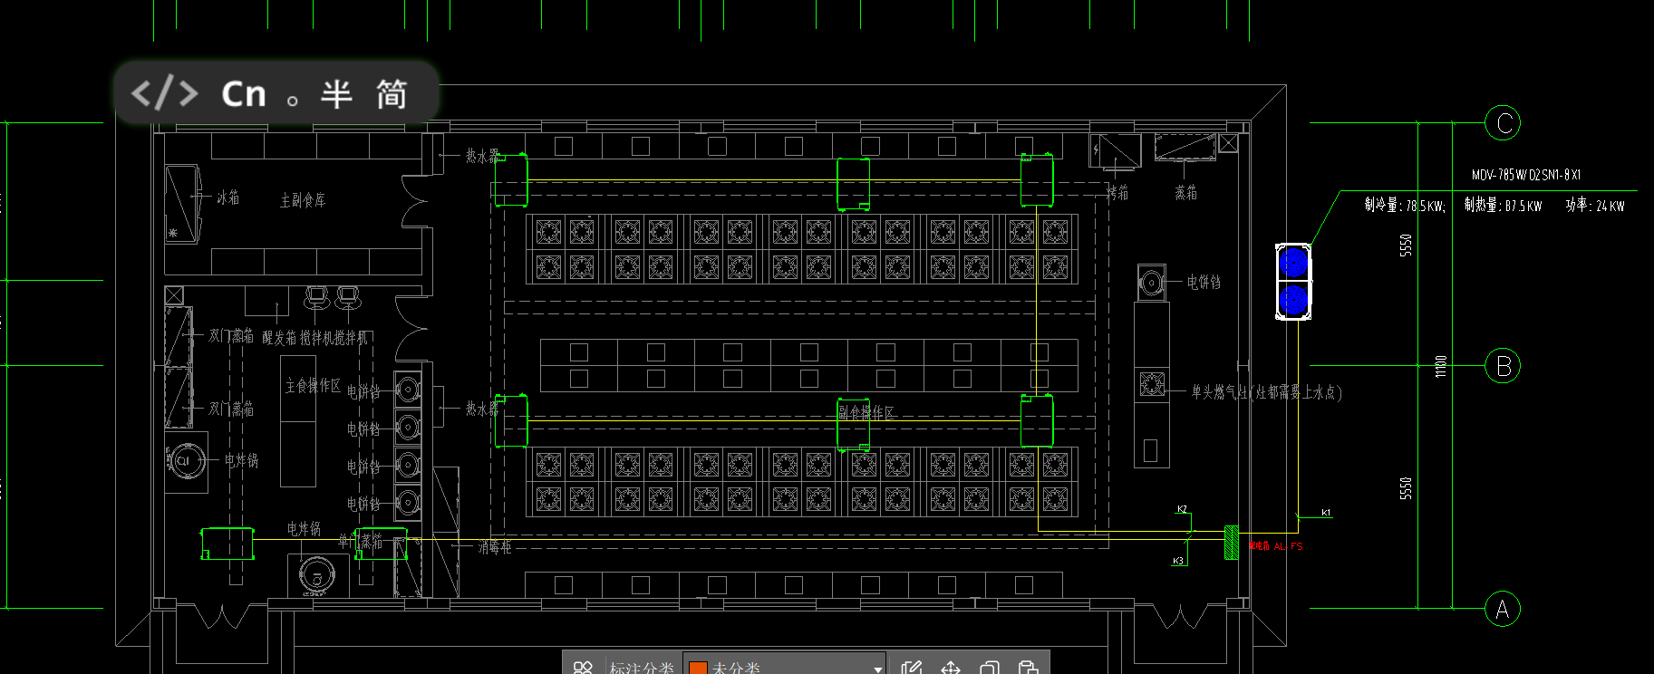Expand the category dropdown arrow
Image resolution: width=1654 pixels, height=674 pixels.
click(x=877, y=669)
